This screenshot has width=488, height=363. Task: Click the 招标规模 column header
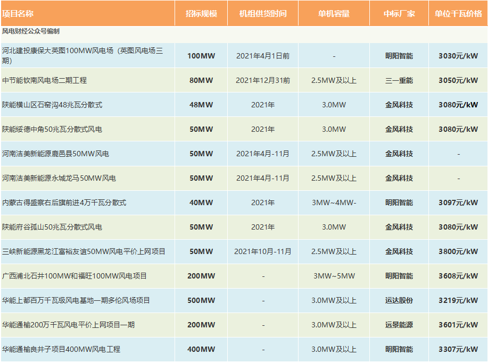(x=201, y=14)
